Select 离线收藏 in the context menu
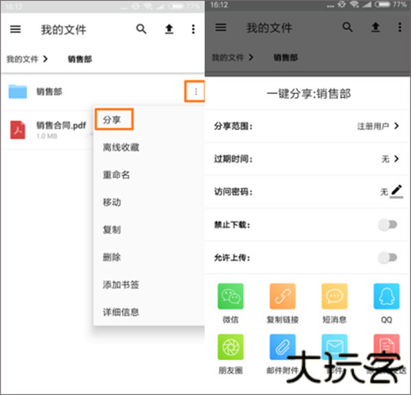The image size is (411, 395). click(x=121, y=147)
